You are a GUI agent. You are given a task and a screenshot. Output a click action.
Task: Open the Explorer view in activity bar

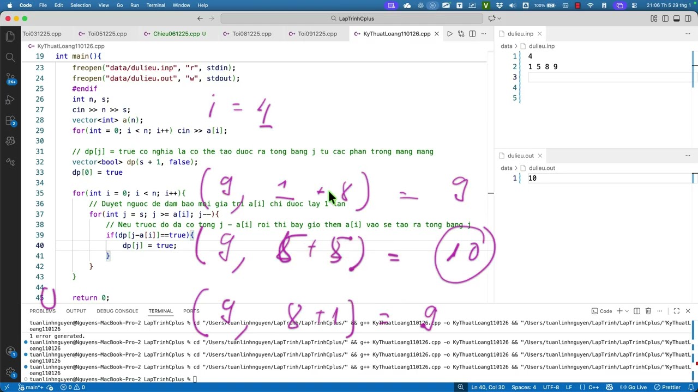[10, 36]
